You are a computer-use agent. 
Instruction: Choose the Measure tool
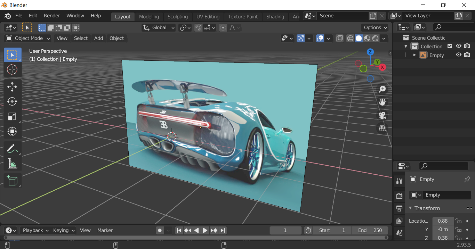coord(12,164)
